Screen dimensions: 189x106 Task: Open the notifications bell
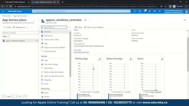[145, 11]
